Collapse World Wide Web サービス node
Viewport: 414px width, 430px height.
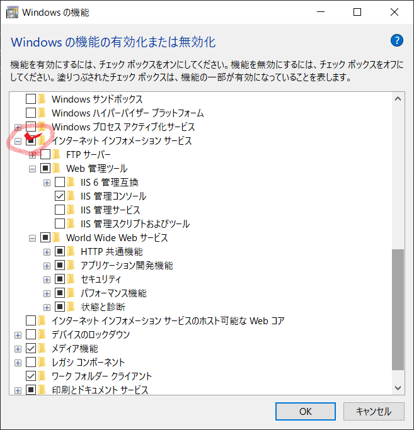[x=32, y=239]
